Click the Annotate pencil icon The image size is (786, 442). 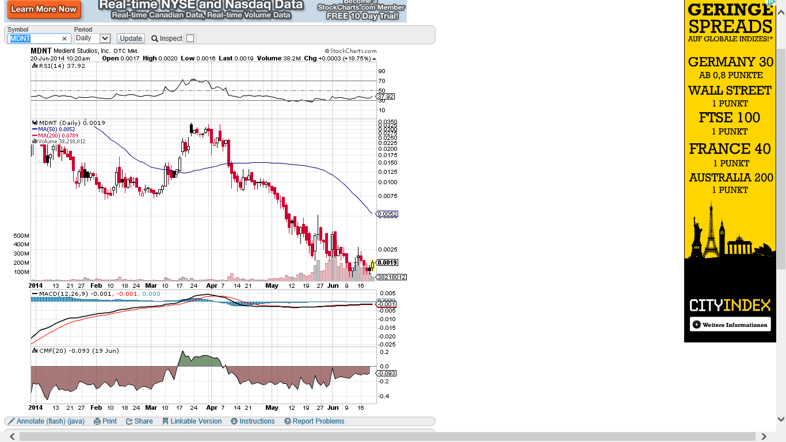point(12,421)
